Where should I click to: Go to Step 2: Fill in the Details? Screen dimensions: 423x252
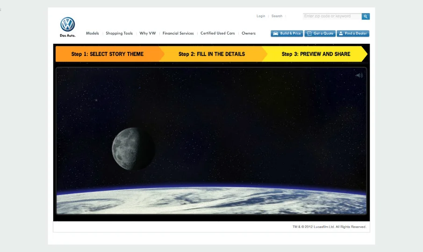click(x=212, y=54)
